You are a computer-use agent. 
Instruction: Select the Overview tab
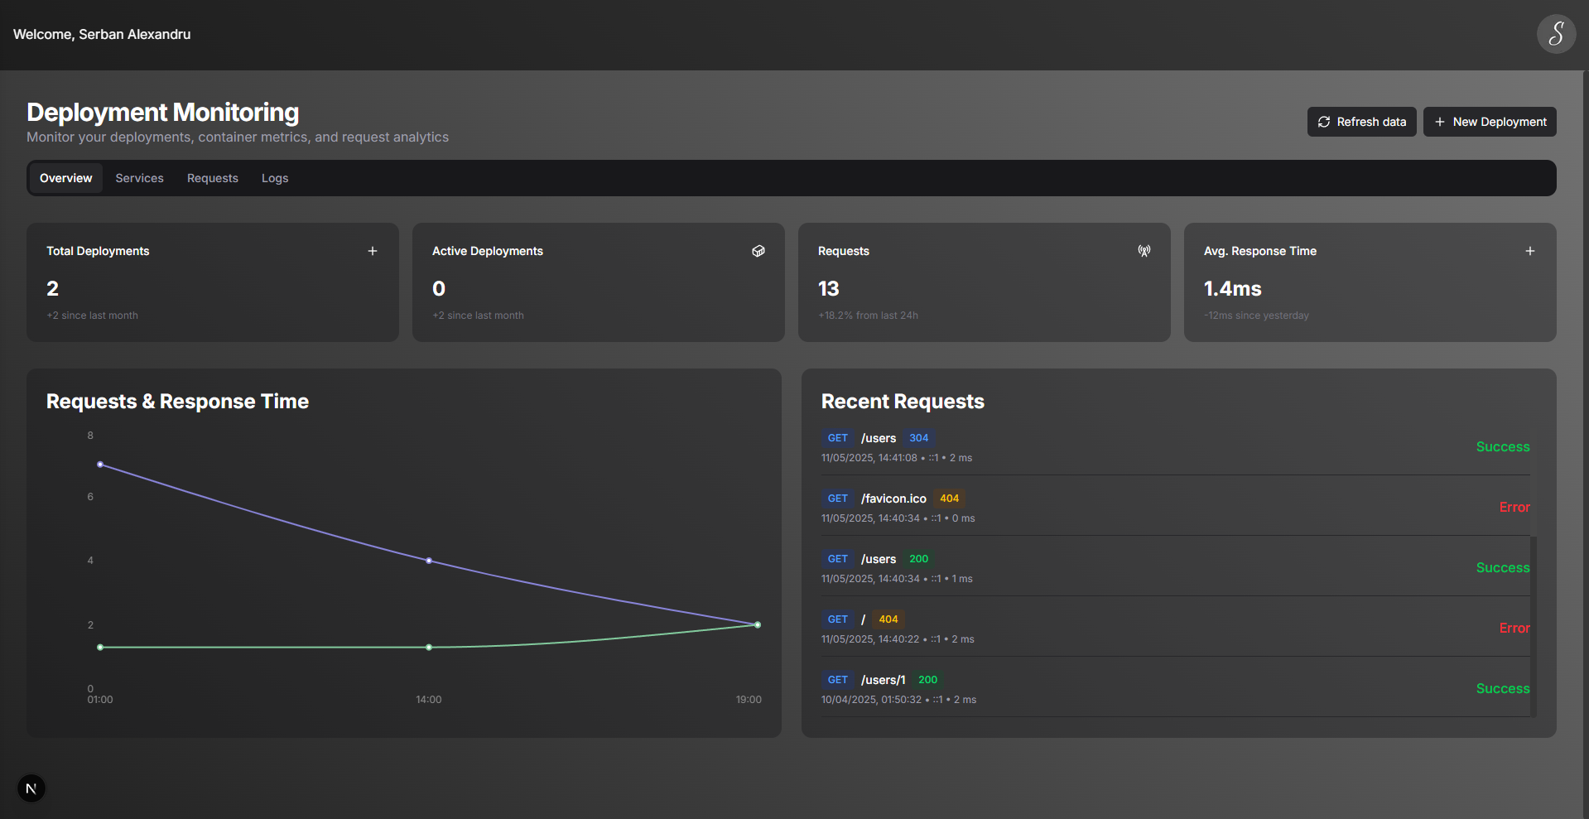pos(65,177)
